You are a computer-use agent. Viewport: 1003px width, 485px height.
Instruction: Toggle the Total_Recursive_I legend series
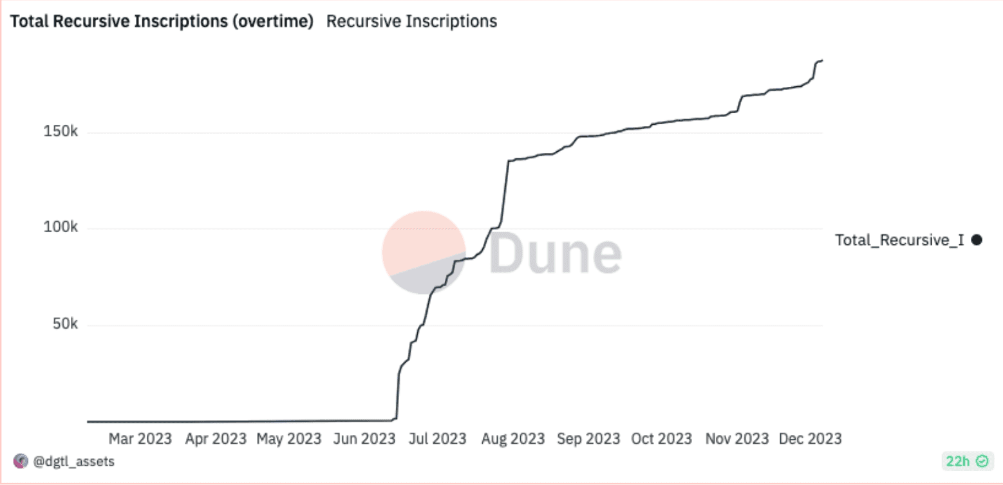[x=908, y=240]
